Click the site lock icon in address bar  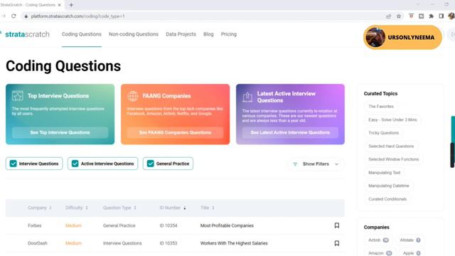[x=26, y=16]
